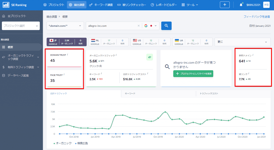The image size is (274, 150).
Task: Click the green leaf organic icon
Action: [x=150, y=57]
